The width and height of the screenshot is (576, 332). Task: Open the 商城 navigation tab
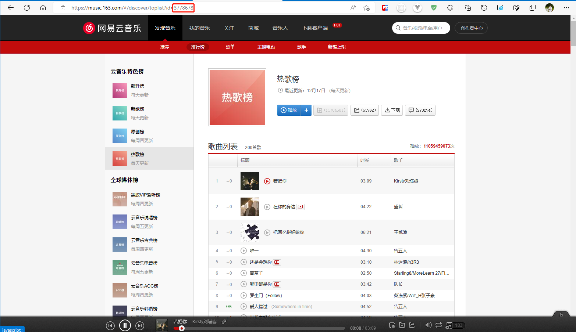[x=253, y=28]
